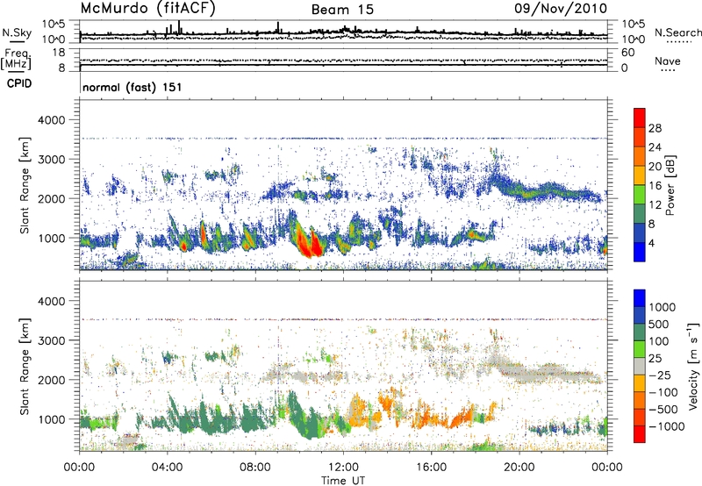The width and height of the screenshot is (702, 486).
Task: Select the 4 dB colorbar label
Action: coord(651,243)
